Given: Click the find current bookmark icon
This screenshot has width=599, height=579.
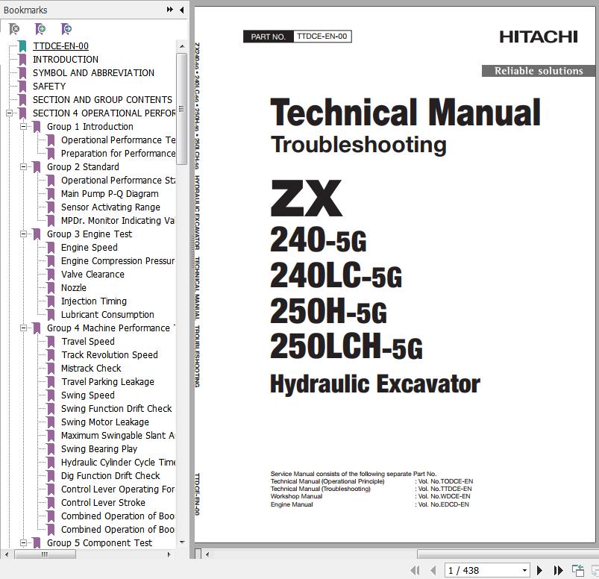Looking at the screenshot, I should click(x=66, y=28).
